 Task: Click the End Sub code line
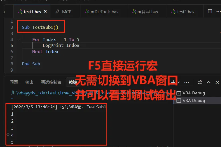click(x=31, y=64)
